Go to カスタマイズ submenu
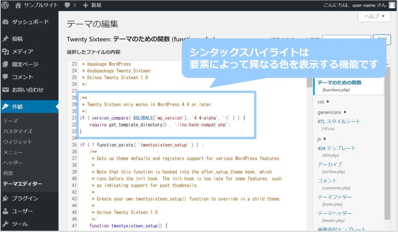 [18, 131]
